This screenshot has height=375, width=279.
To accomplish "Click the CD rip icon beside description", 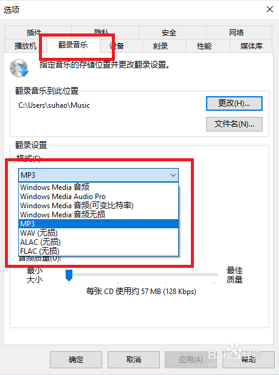I will [19, 68].
